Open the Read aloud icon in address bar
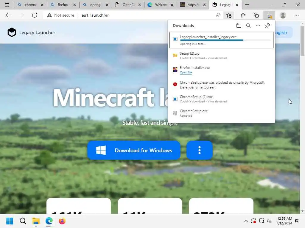The height and width of the screenshot is (228, 305). (x=218, y=15)
